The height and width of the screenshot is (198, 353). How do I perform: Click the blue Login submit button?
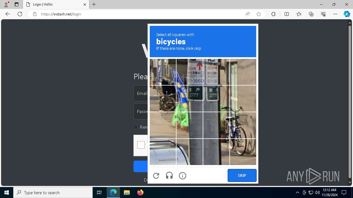[x=141, y=166]
